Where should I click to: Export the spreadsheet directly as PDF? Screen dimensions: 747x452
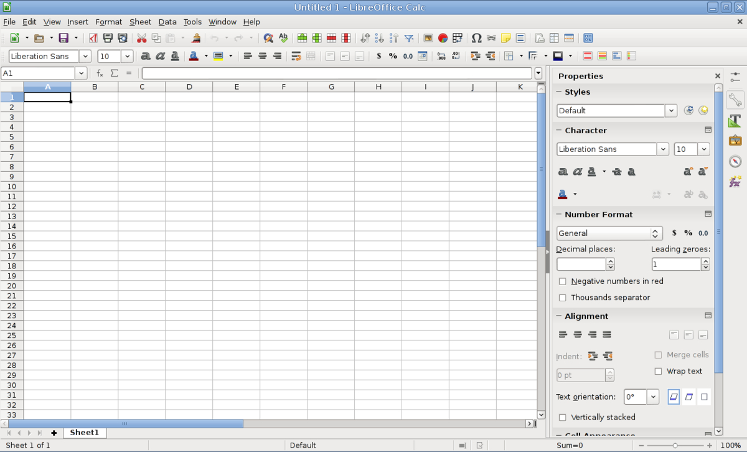pos(93,38)
